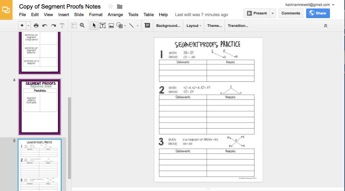Screen dimensions: 345x191
Task: Click Statements header in problem 3 table
Action: [x=183, y=151]
